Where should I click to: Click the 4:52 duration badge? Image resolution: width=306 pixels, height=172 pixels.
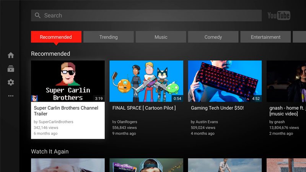(256, 99)
